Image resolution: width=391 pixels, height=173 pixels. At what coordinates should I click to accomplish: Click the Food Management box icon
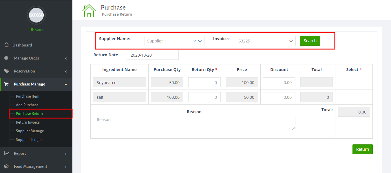(x=6, y=166)
